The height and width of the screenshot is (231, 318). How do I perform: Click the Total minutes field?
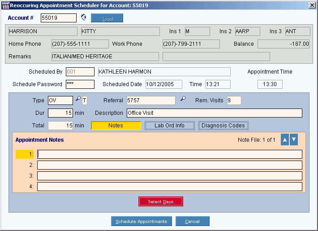coord(60,126)
